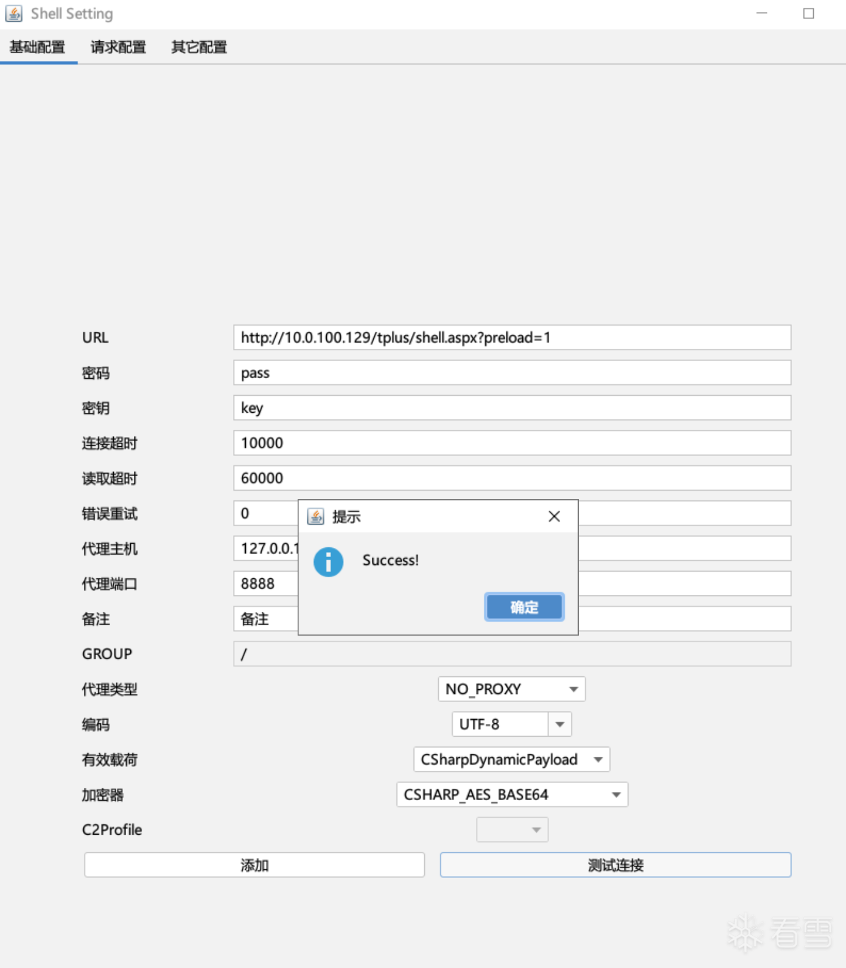
Task: Minimize the Shell Setting window
Action: pos(761,13)
